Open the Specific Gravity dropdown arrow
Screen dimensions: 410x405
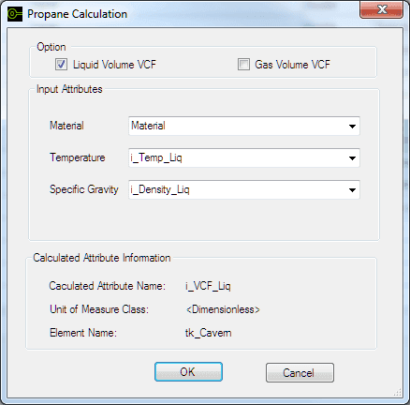click(x=352, y=190)
